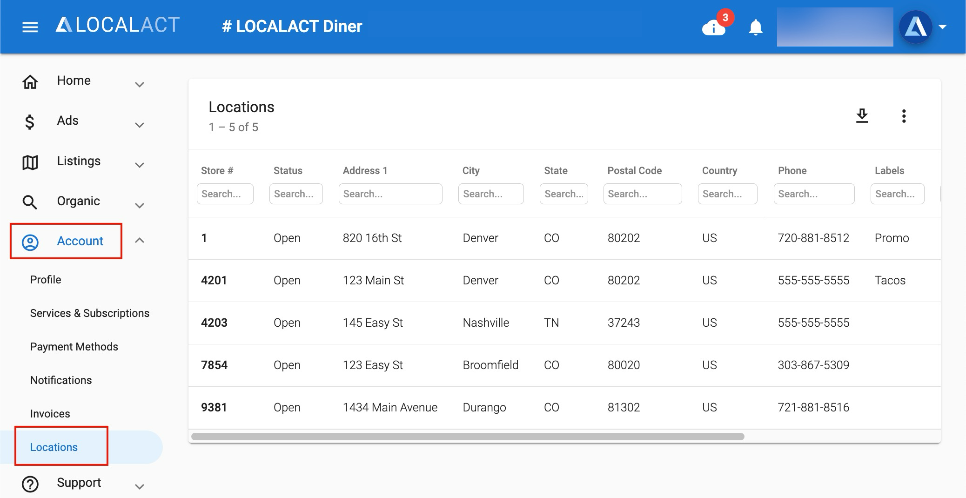Image resolution: width=966 pixels, height=498 pixels.
Task: Open store number 4203
Action: [x=215, y=323]
